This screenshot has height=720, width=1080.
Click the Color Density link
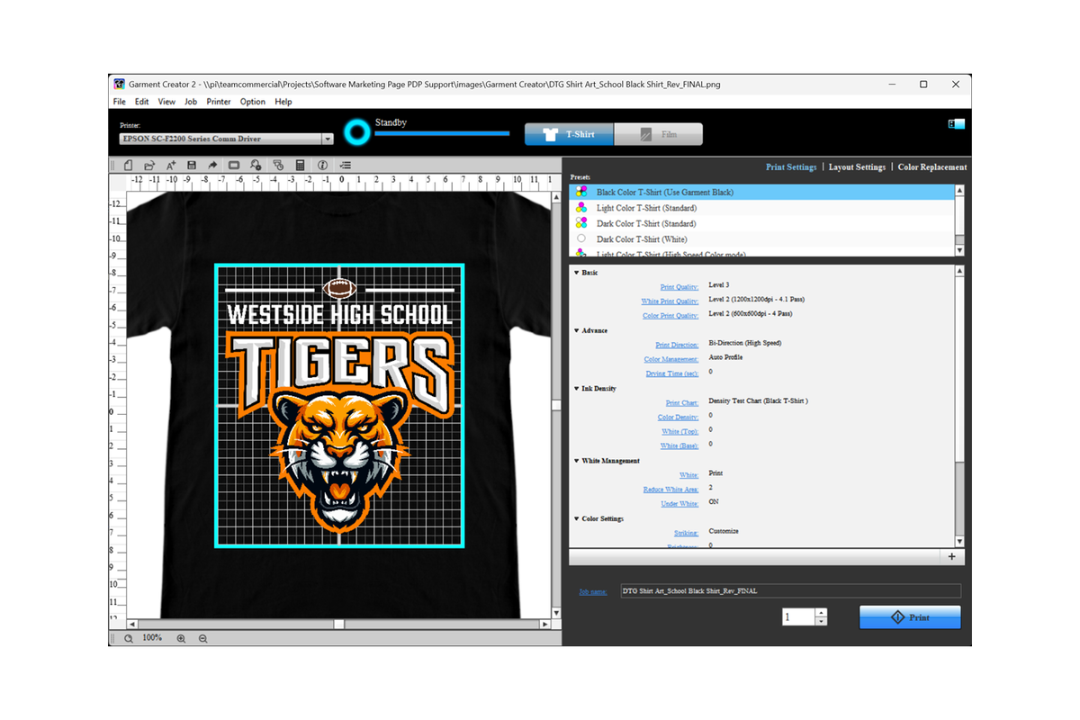coord(679,418)
